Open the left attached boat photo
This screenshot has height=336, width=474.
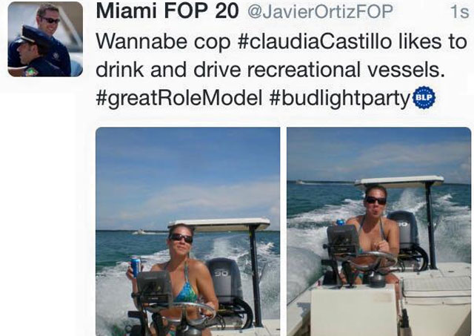point(187,231)
